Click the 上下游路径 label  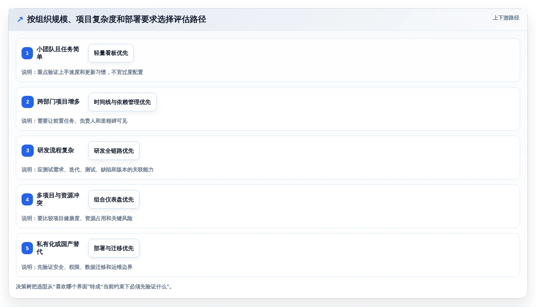(506, 18)
